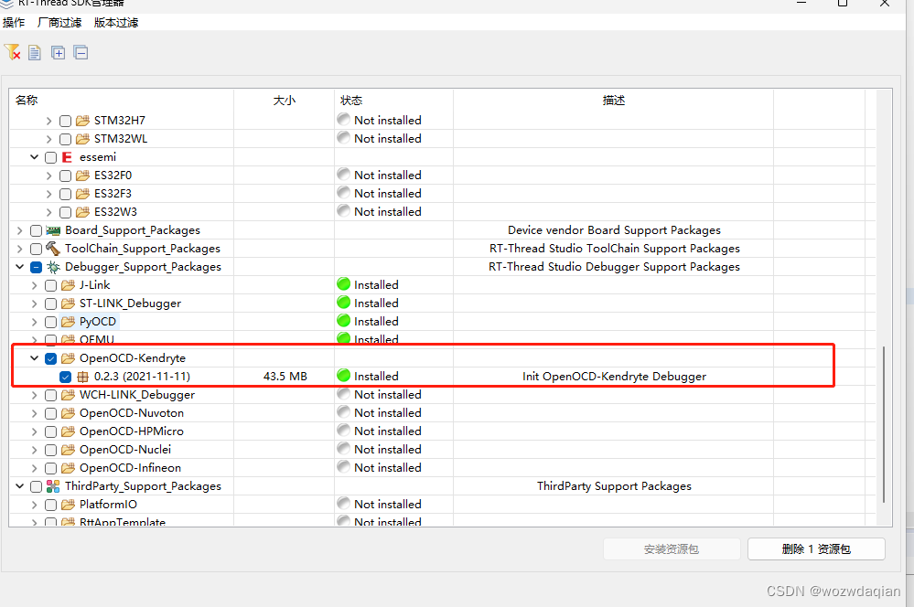Click the OpenOCD-Kendryte folder icon
Viewport: 914px width, 607px height.
tap(69, 358)
